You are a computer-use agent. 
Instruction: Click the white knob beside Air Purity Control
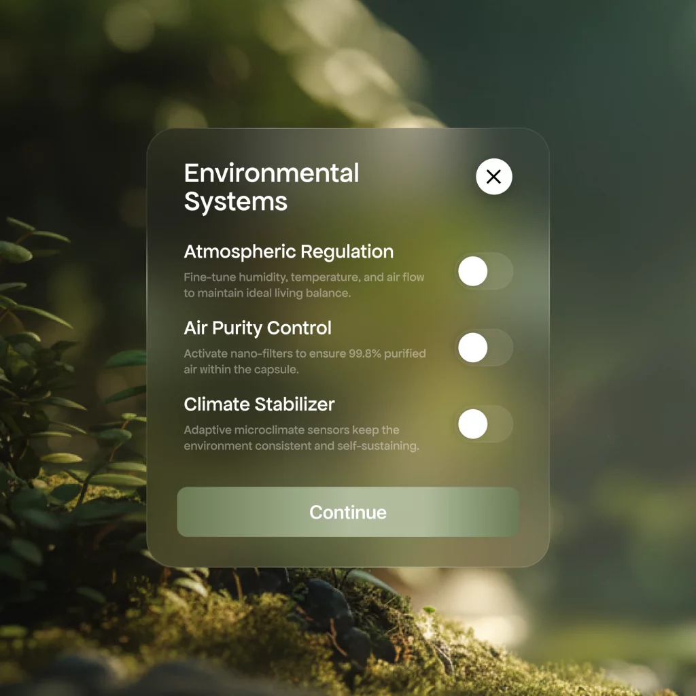tap(473, 348)
